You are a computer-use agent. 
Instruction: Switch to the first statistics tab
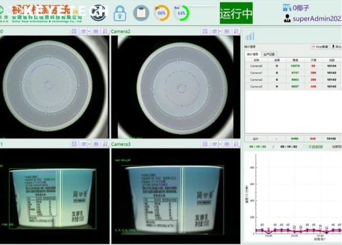click(x=253, y=54)
